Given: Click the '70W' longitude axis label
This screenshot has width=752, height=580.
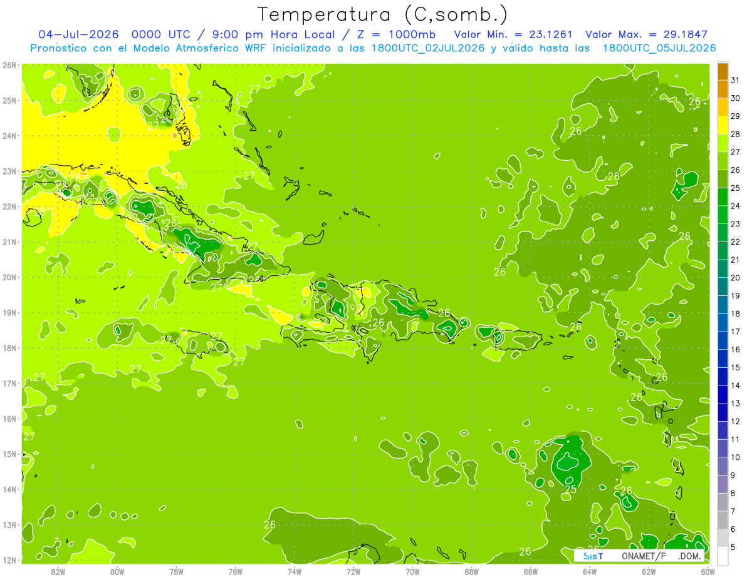Looking at the screenshot, I should tap(412, 571).
